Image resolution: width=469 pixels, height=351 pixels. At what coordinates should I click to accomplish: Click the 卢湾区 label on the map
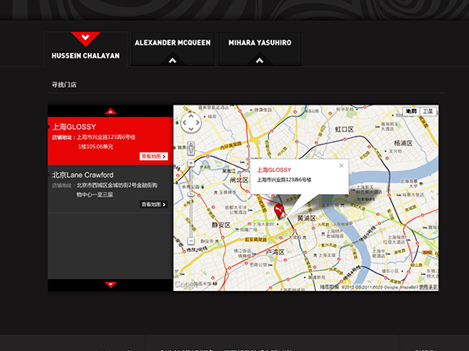click(275, 251)
